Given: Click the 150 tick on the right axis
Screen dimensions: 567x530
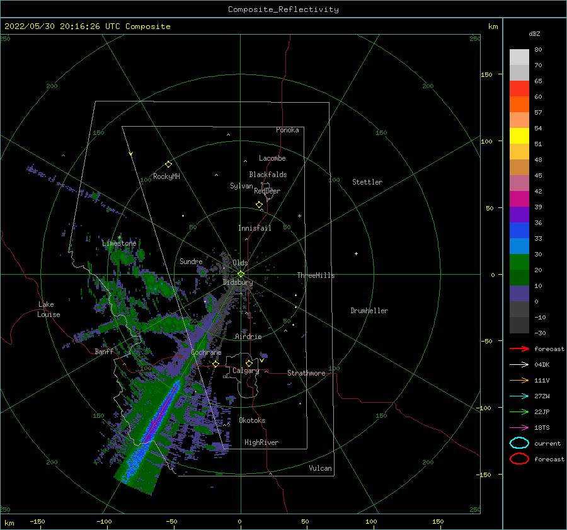Looking at the screenshot, I should [x=486, y=74].
